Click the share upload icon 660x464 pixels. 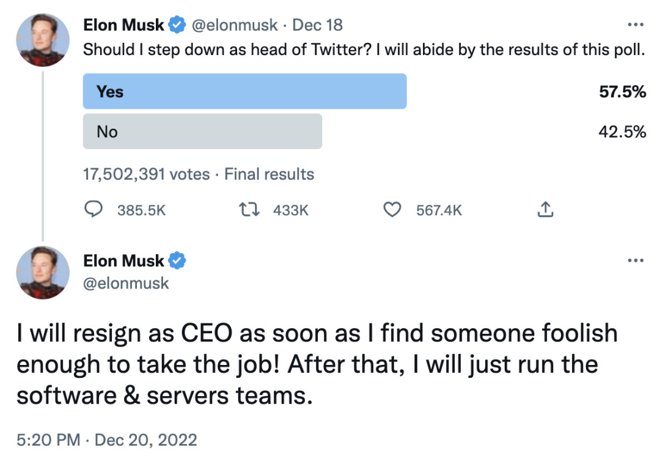(544, 210)
